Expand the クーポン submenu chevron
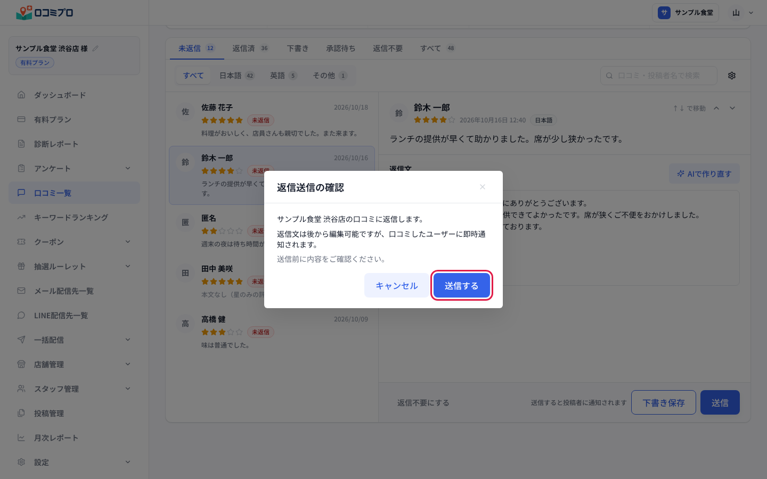This screenshot has height=479, width=767. pyautogui.click(x=128, y=242)
